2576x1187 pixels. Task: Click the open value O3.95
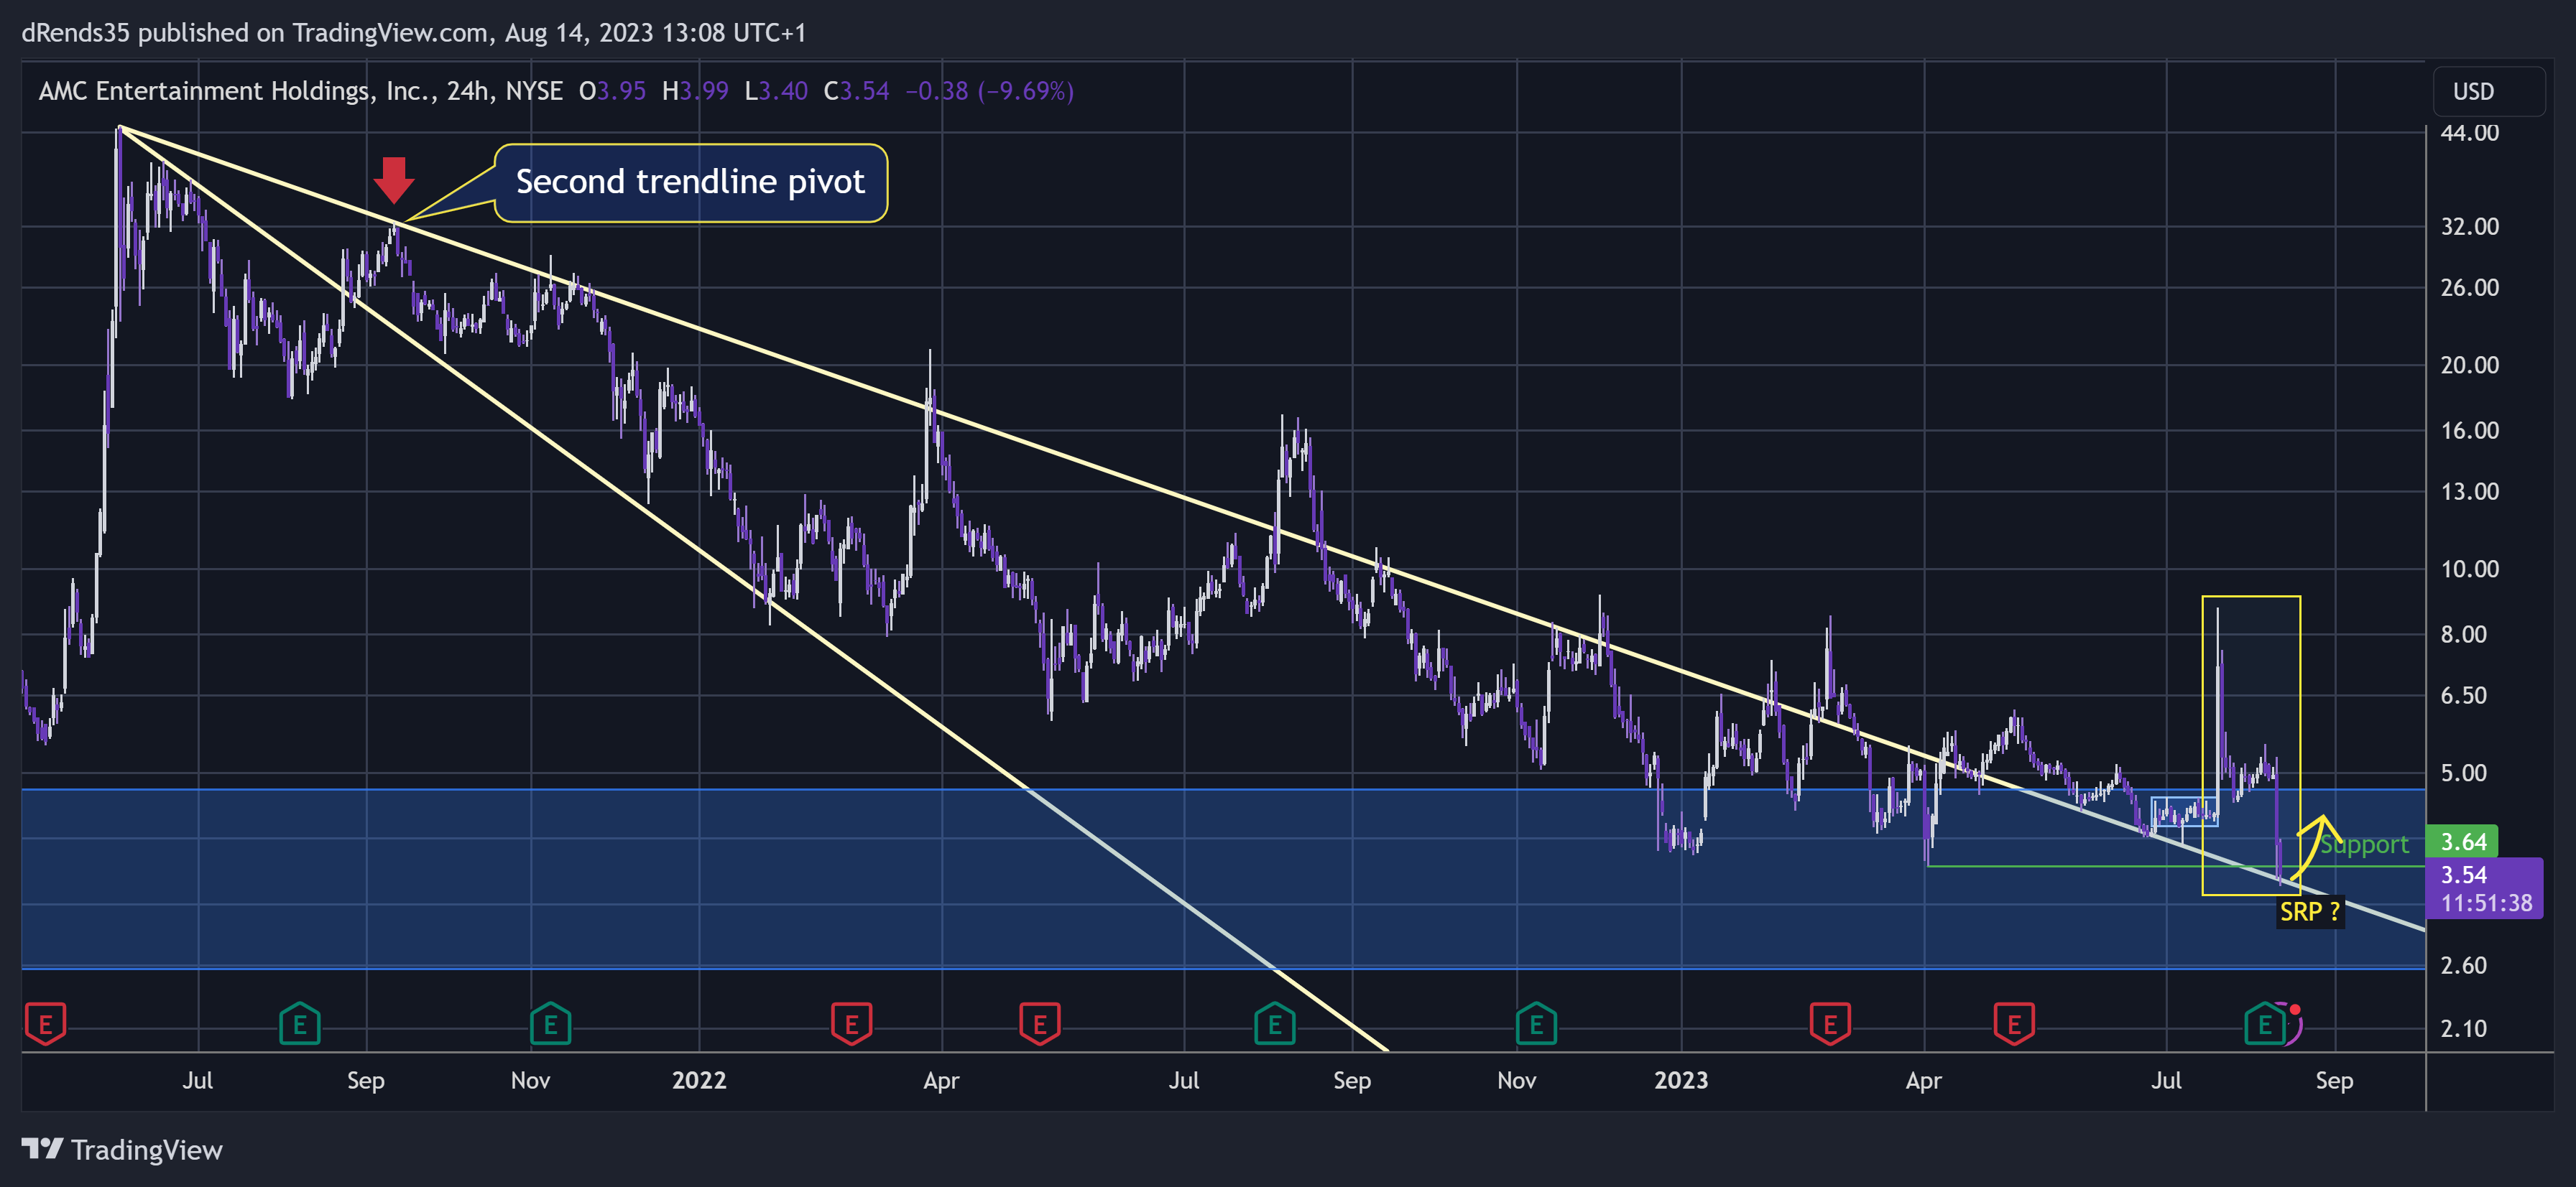612,91
